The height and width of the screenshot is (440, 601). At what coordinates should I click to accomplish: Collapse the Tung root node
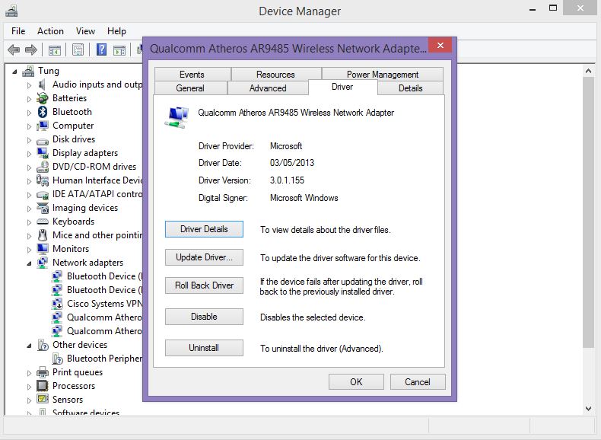pyautogui.click(x=14, y=72)
